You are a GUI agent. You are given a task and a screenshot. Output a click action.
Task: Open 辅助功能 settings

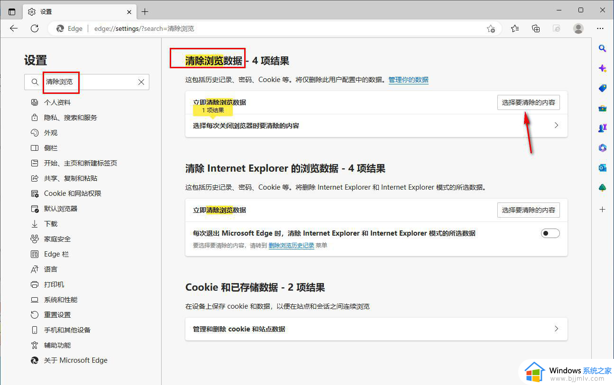[57, 345]
